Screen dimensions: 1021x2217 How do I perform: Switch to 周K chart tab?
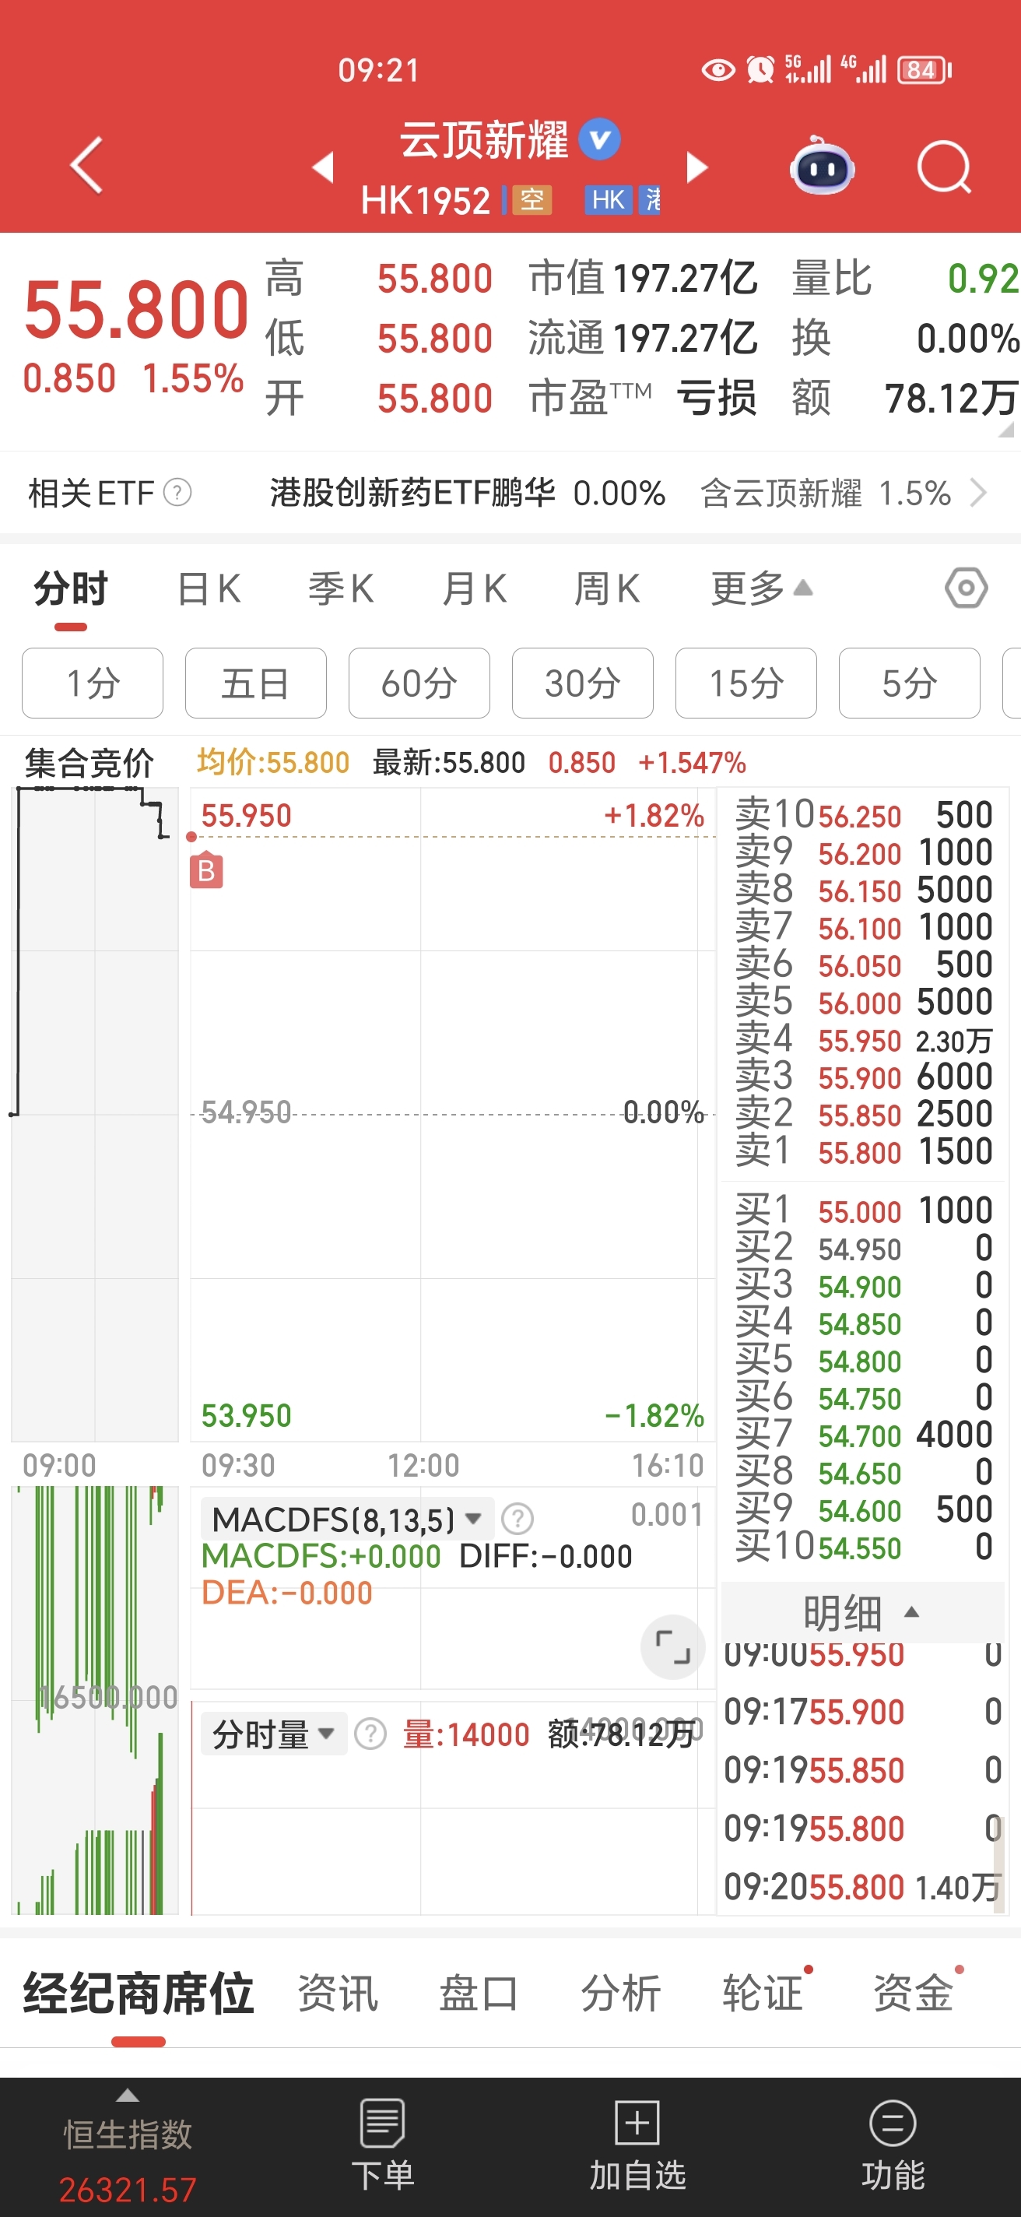pyautogui.click(x=607, y=589)
